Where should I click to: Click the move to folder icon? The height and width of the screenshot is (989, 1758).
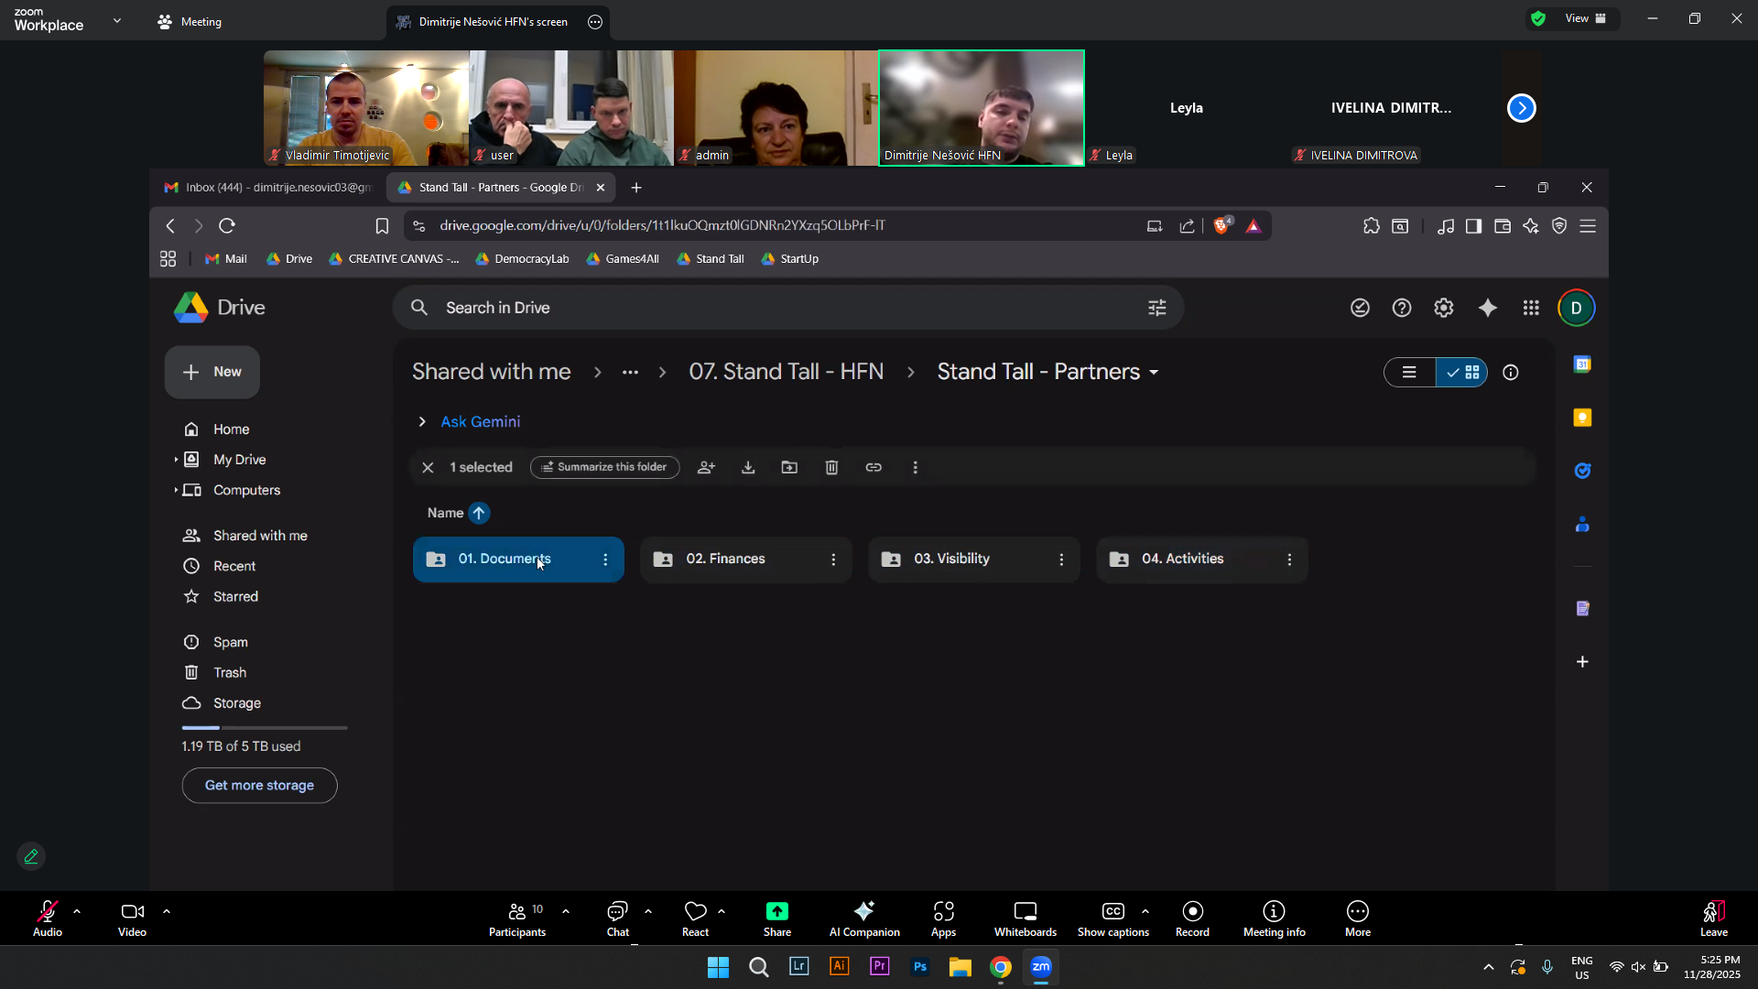tap(789, 467)
